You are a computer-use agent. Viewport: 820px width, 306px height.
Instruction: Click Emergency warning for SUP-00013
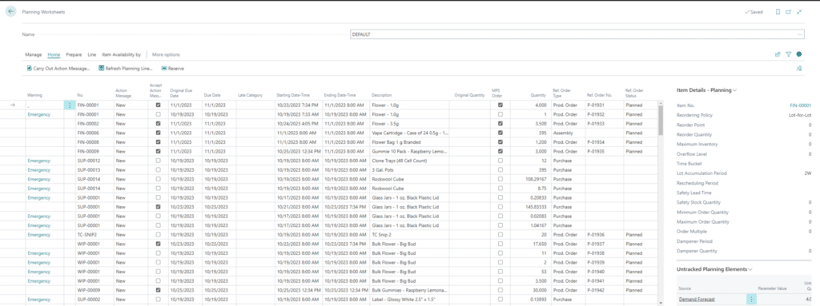(x=38, y=169)
